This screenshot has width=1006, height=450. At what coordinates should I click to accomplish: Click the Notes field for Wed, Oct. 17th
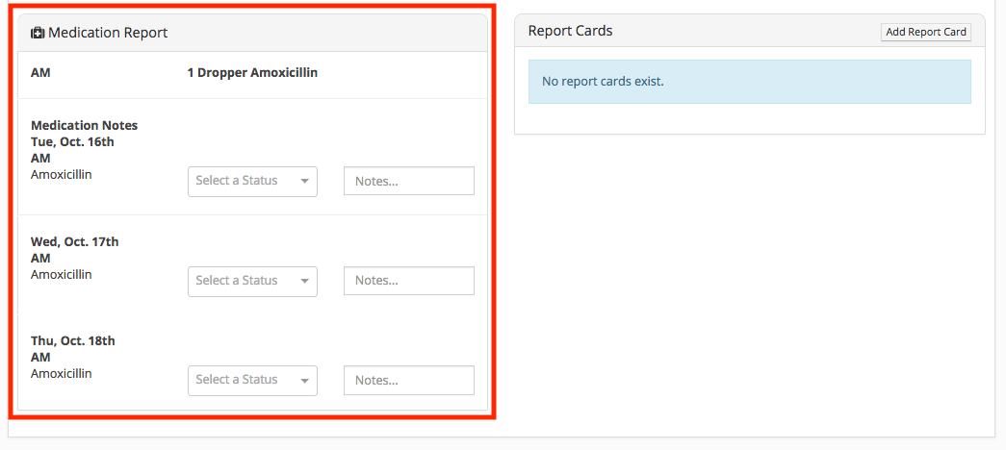(x=408, y=281)
